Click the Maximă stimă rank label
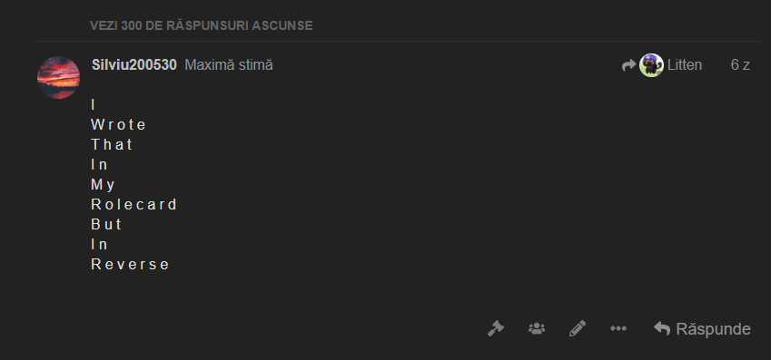Viewport: 771px width, 360px height. tap(229, 64)
